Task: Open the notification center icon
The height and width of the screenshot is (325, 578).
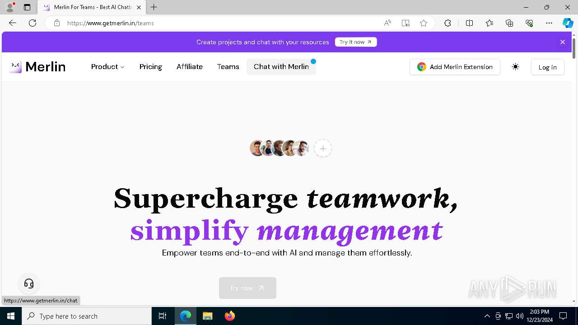Action: (x=563, y=316)
